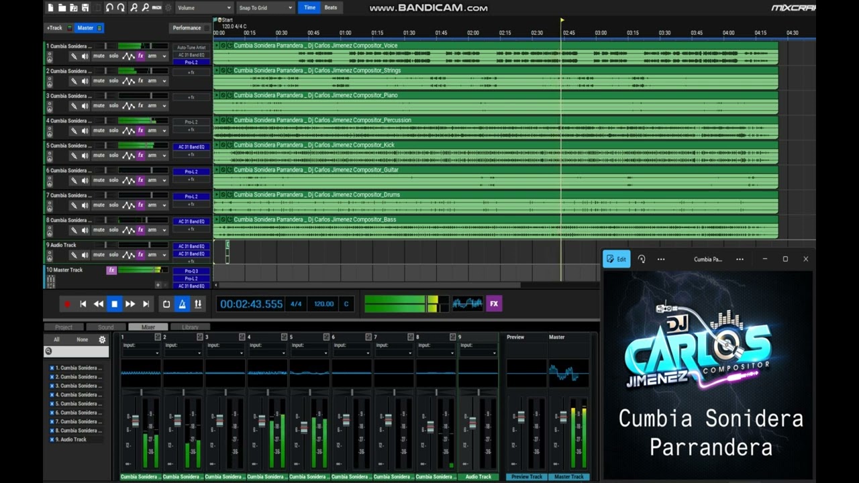
Task: Open the Volume automation type dropdown
Action: 203,8
